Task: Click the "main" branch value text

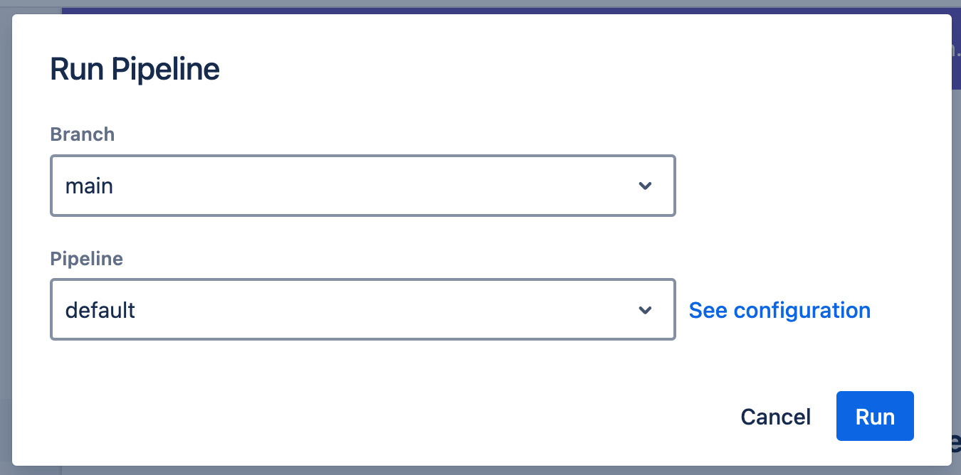Action: point(89,186)
